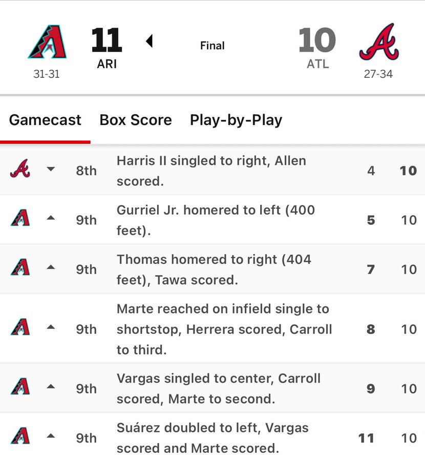The height and width of the screenshot is (461, 425).
Task: Click top-9th arrow on Suárez row
Action: (x=51, y=436)
